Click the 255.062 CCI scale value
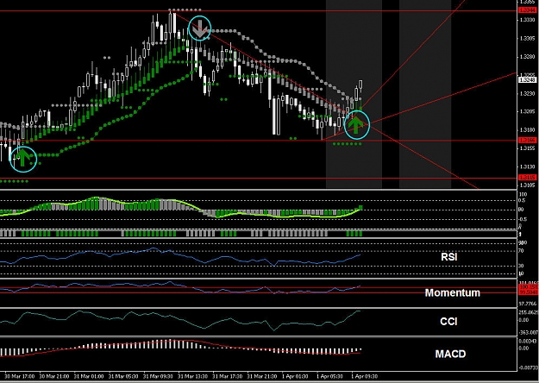Image resolution: width=539 pixels, height=383 pixels. pyautogui.click(x=528, y=312)
